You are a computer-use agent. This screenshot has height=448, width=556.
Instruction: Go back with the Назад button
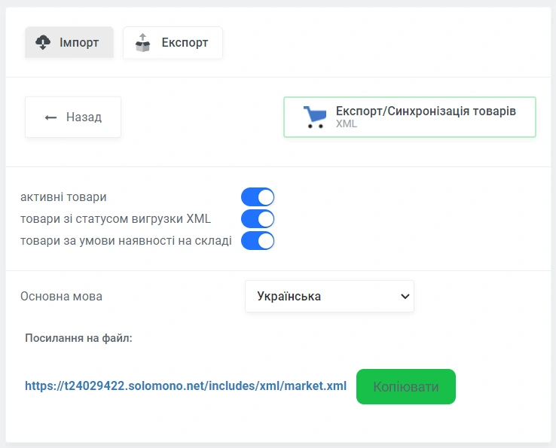(x=73, y=117)
